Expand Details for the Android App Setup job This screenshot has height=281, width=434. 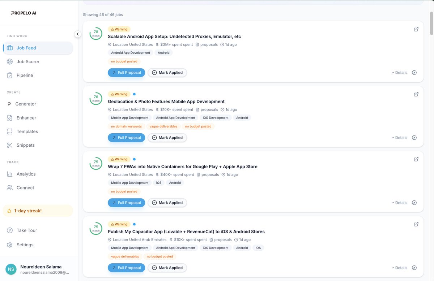click(x=399, y=72)
